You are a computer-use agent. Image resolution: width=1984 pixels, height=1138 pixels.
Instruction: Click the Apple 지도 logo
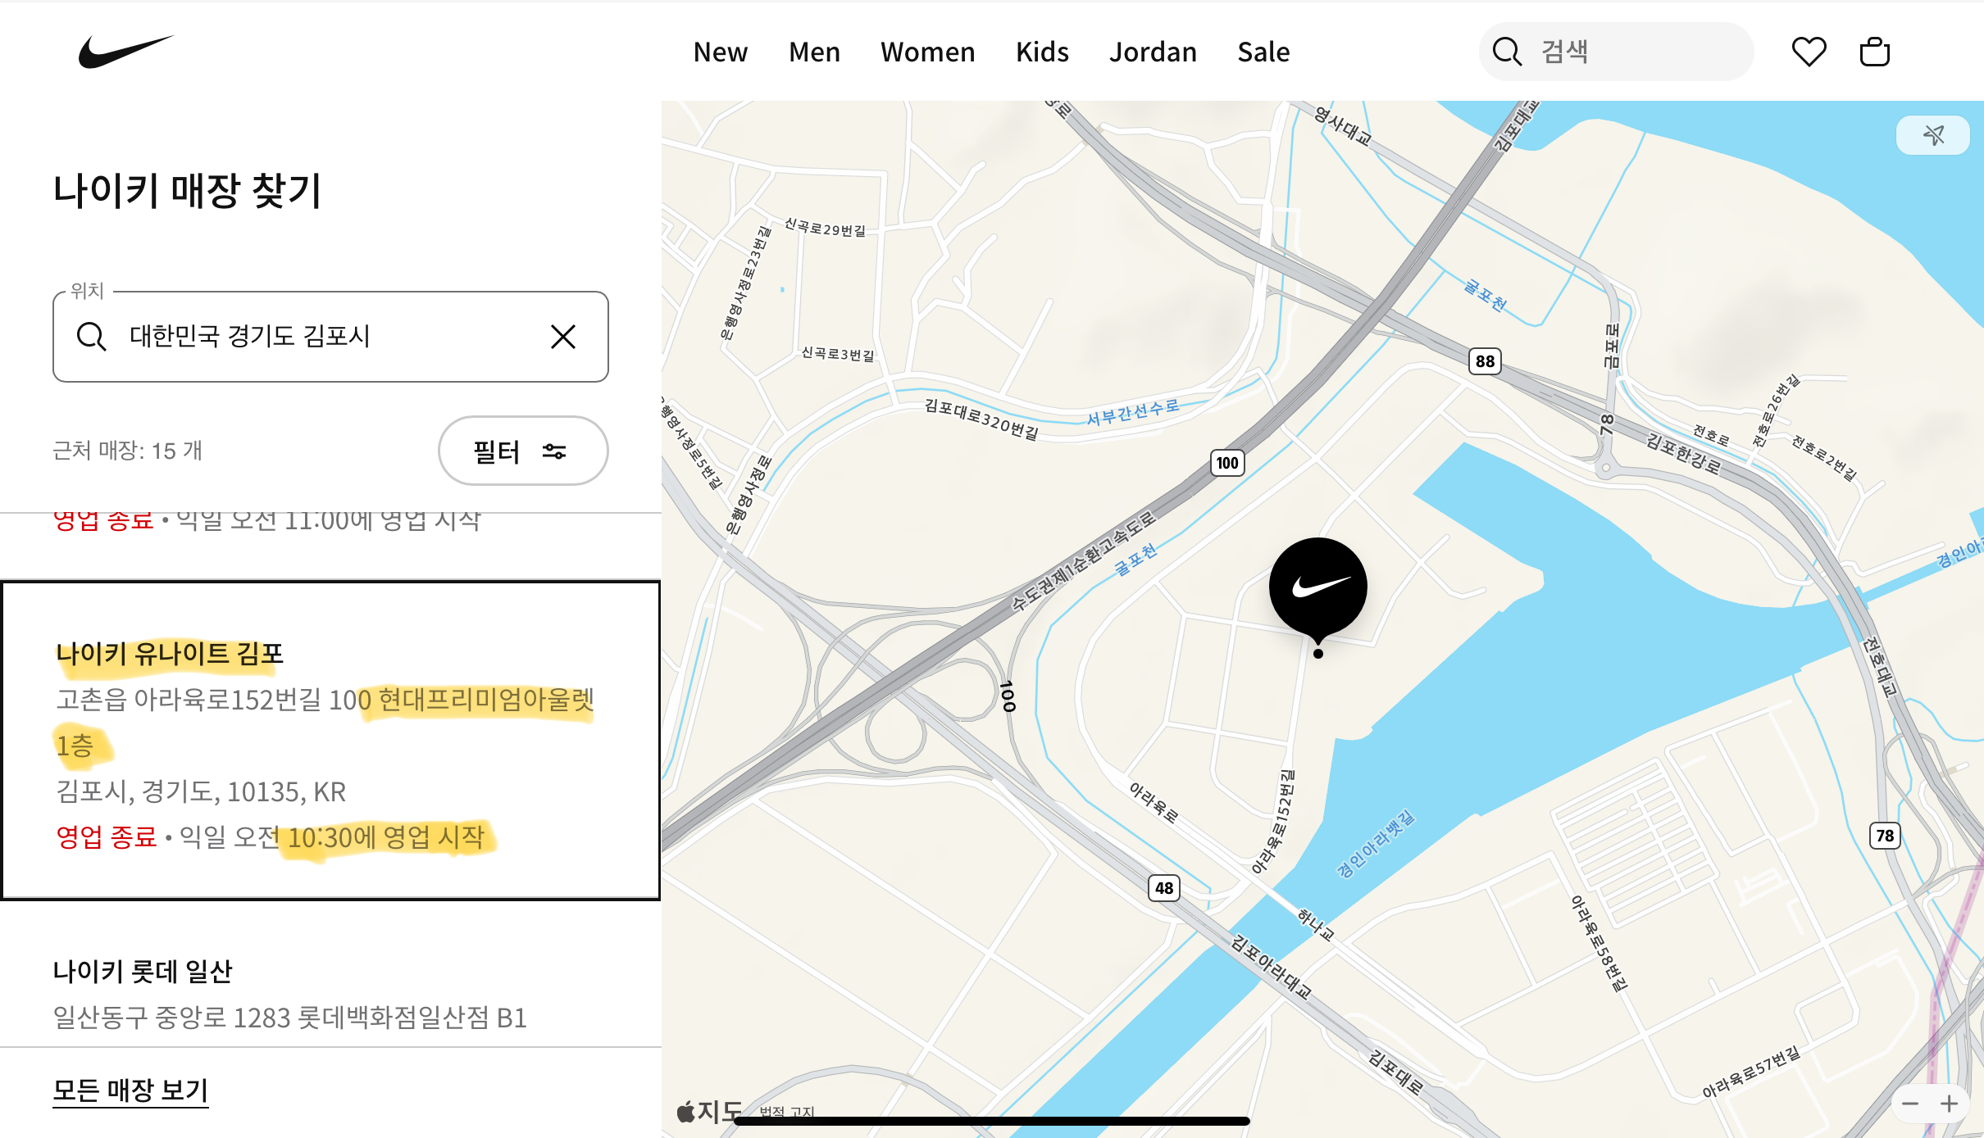pyautogui.click(x=709, y=1112)
